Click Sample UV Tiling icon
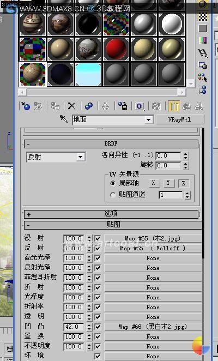This screenshot has width=218, height=361. (203, 29)
